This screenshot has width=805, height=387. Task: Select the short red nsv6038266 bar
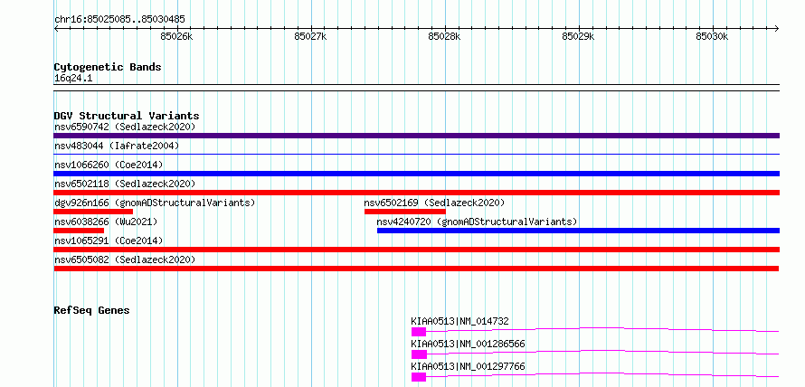tap(79, 231)
